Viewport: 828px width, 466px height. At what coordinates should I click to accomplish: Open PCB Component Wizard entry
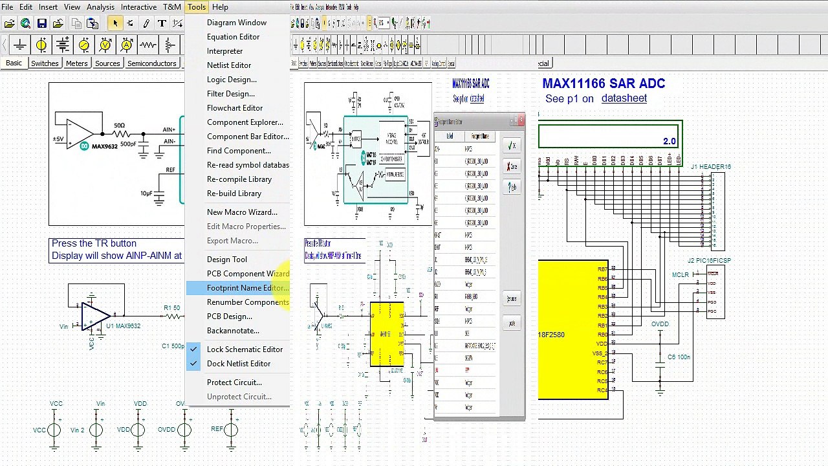pos(237,274)
